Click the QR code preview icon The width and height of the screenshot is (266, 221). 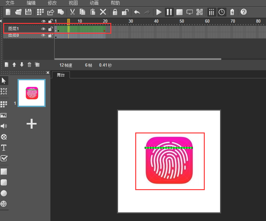(200, 12)
